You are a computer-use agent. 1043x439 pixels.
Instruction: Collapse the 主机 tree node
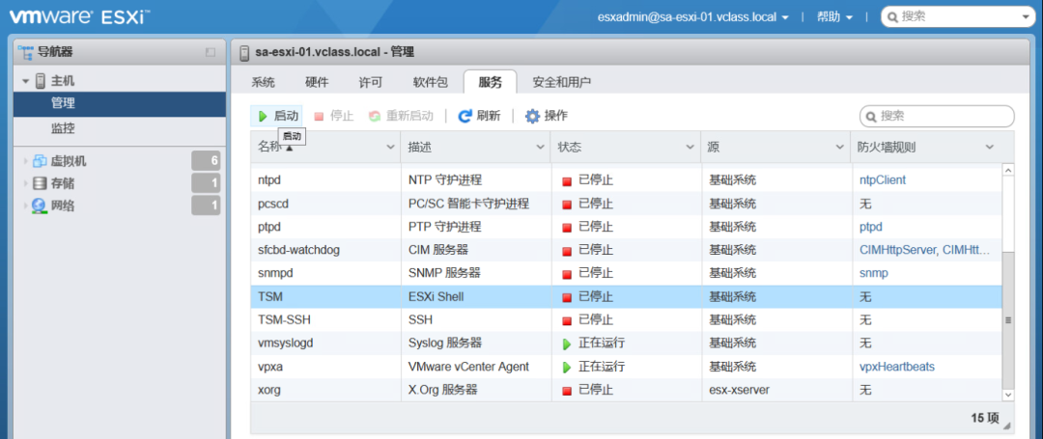[x=26, y=82]
